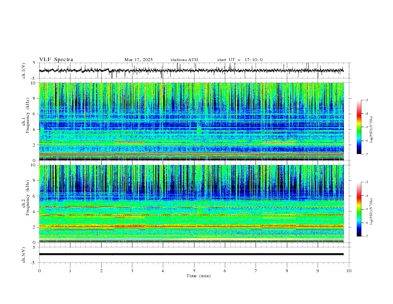Click the ch.2 "Frequency (kHz)" axis label
The image size is (393, 304).
point(28,197)
